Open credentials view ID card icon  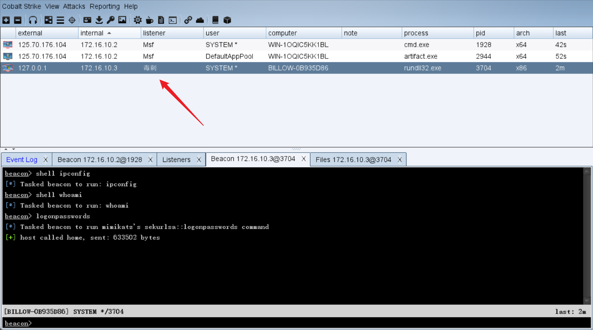point(87,20)
